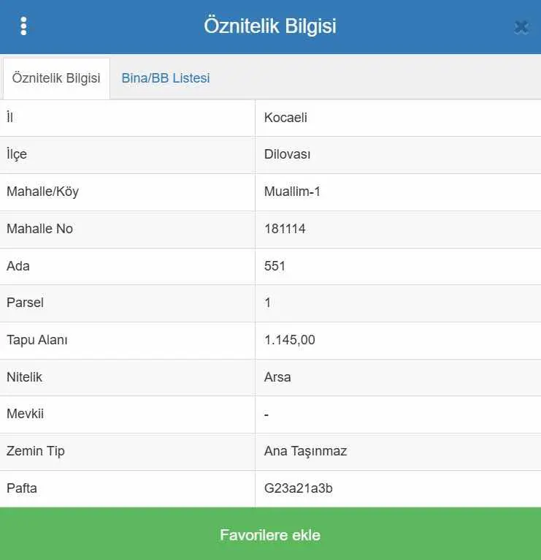This screenshot has height=560, width=541.
Task: Click the Dilovası district value
Action: [x=287, y=154]
